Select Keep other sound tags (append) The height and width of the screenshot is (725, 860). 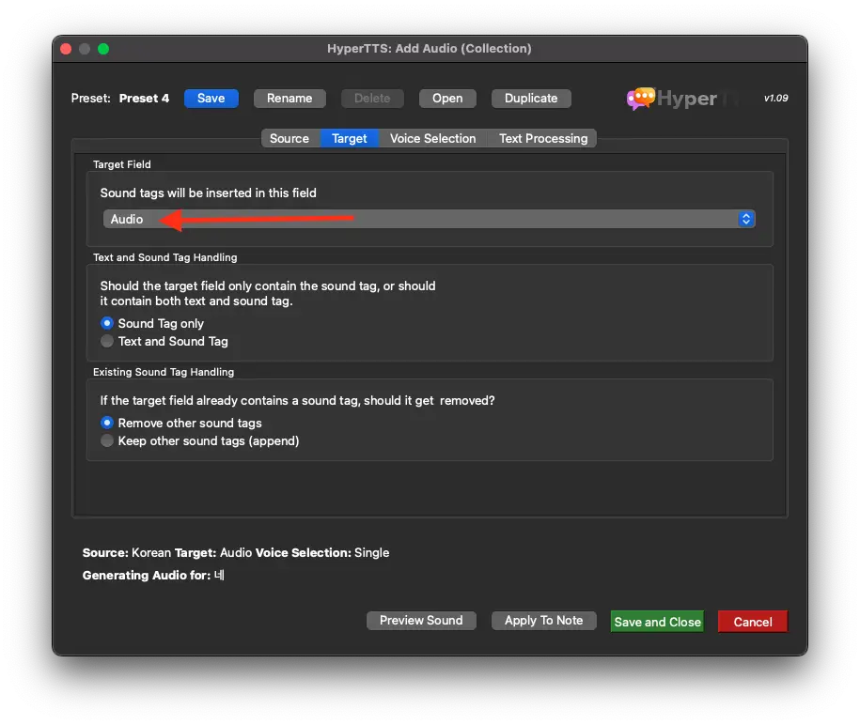[200, 441]
